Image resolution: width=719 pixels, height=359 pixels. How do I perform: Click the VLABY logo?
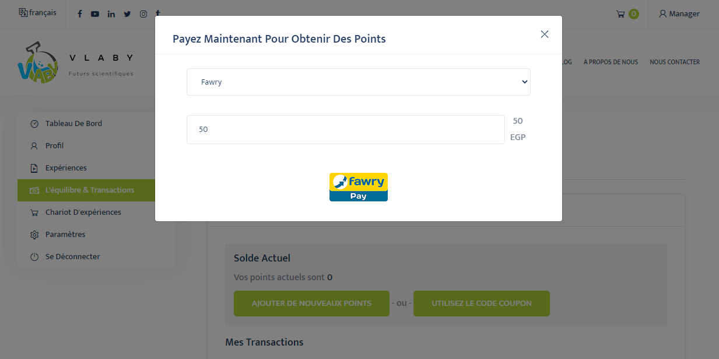pos(38,62)
